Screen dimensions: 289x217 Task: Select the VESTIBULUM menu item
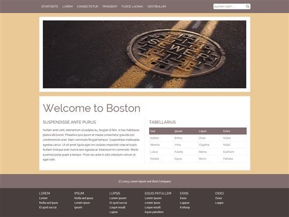tap(156, 6)
